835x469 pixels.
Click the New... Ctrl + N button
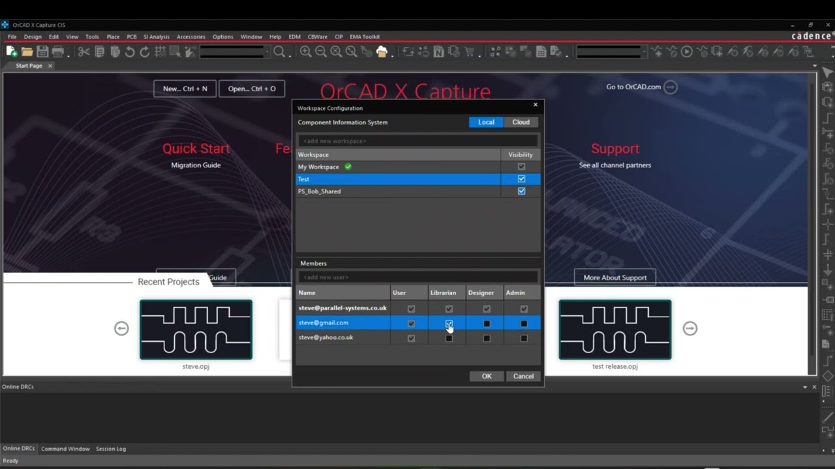(x=185, y=89)
